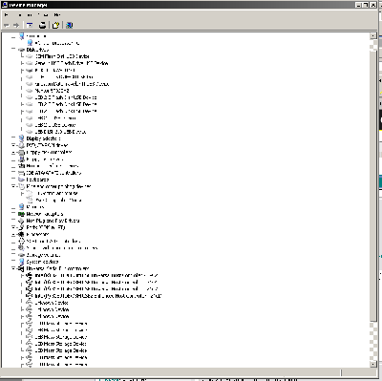Screen dimensions: 382x381
Task: Click the vertical scrollbar down arrow
Action: 373,364
